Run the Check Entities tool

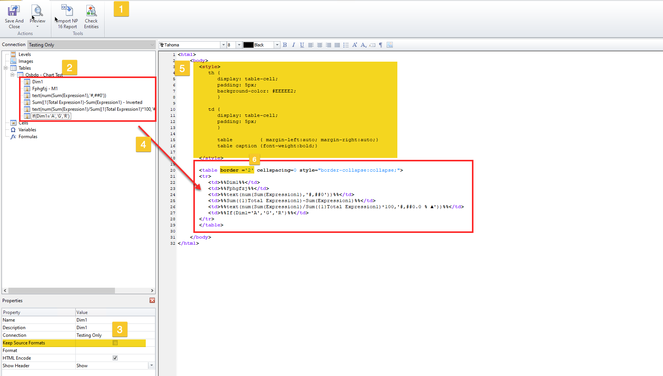point(91,11)
